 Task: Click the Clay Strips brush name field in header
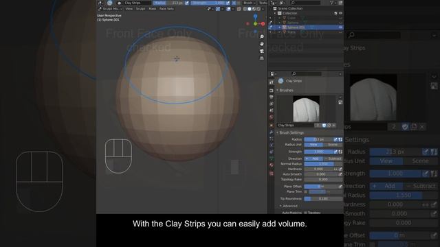tap(137, 3)
